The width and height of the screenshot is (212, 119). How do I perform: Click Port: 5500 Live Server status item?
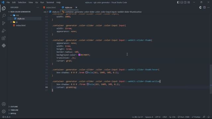184,117
